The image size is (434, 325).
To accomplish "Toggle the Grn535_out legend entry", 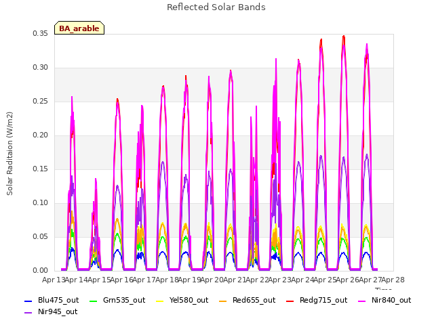I will pyautogui.click(x=117, y=300).
